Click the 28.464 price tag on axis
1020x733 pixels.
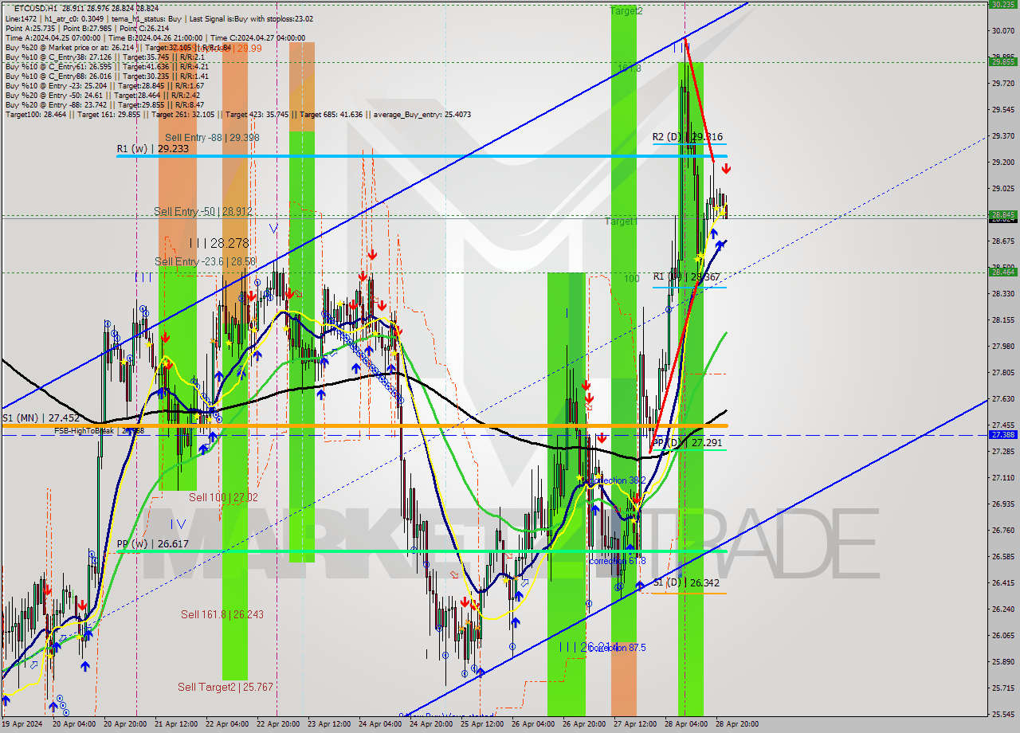point(1002,272)
